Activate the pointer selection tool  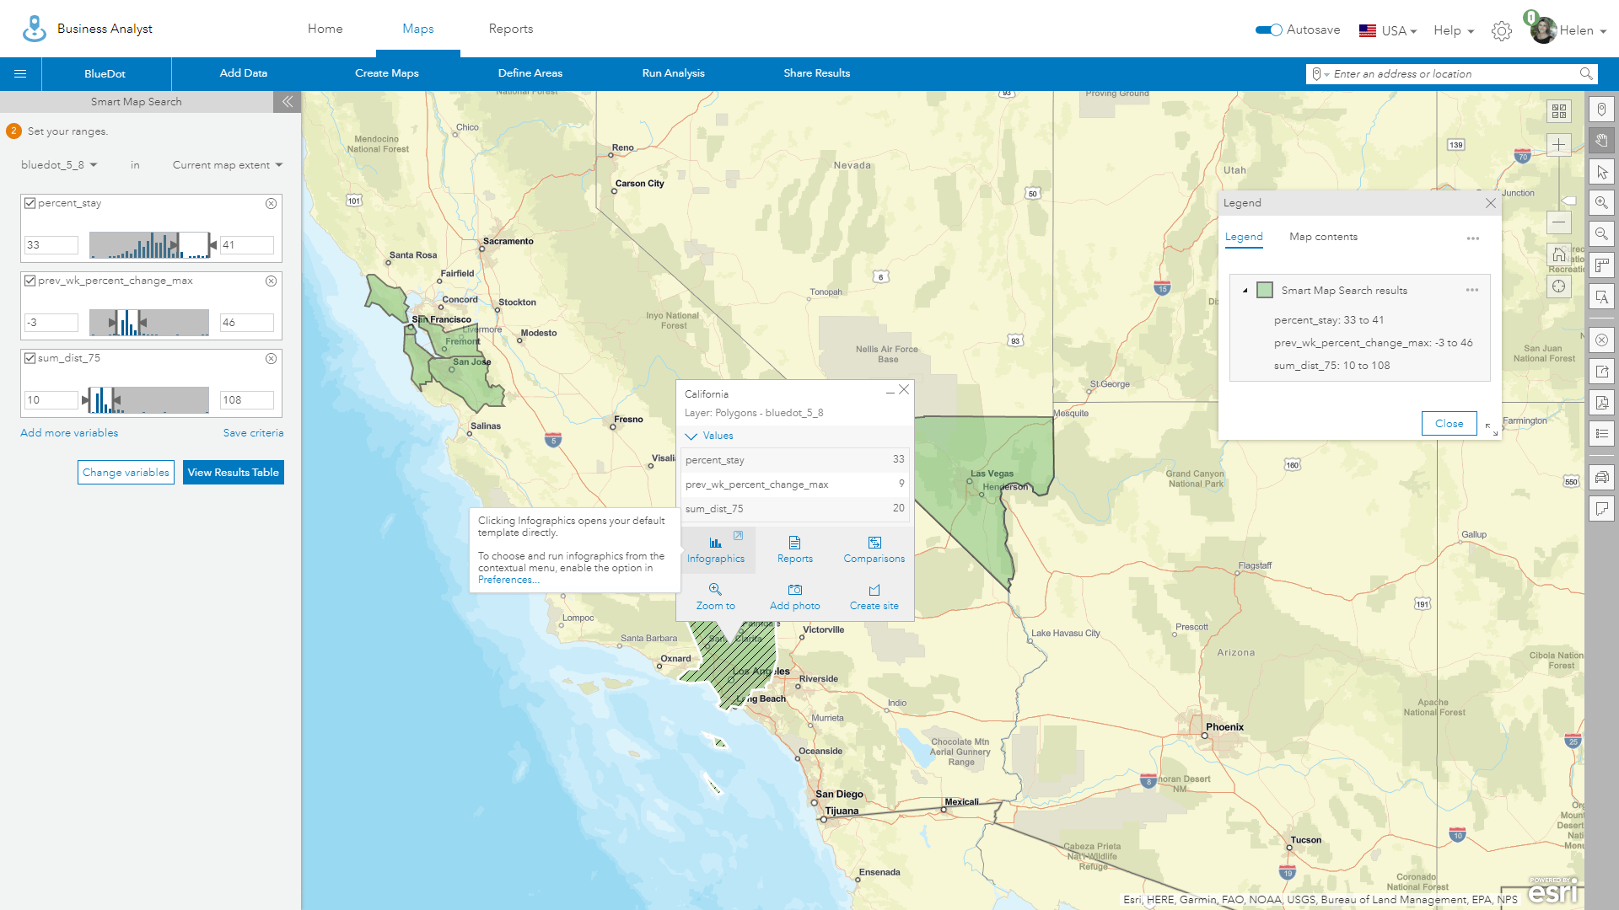click(x=1601, y=171)
